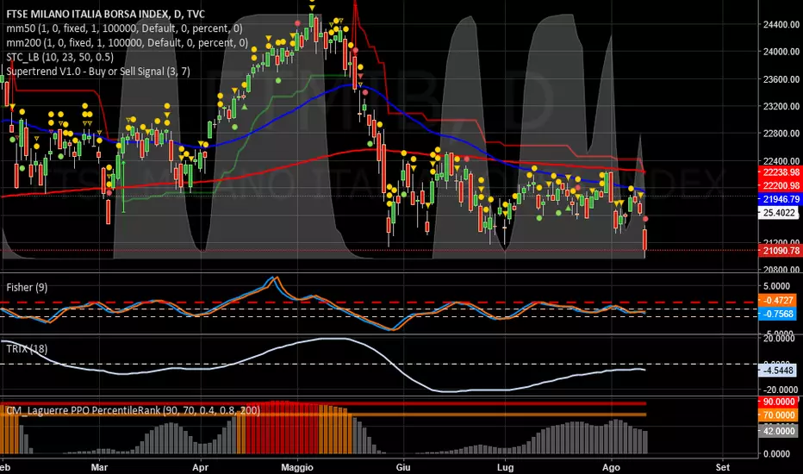Select the mm50 indicator legend
The image size is (803, 474).
tap(124, 28)
